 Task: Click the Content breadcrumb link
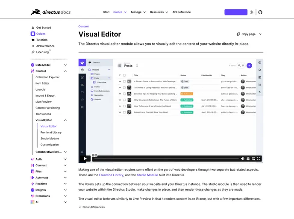(83, 27)
